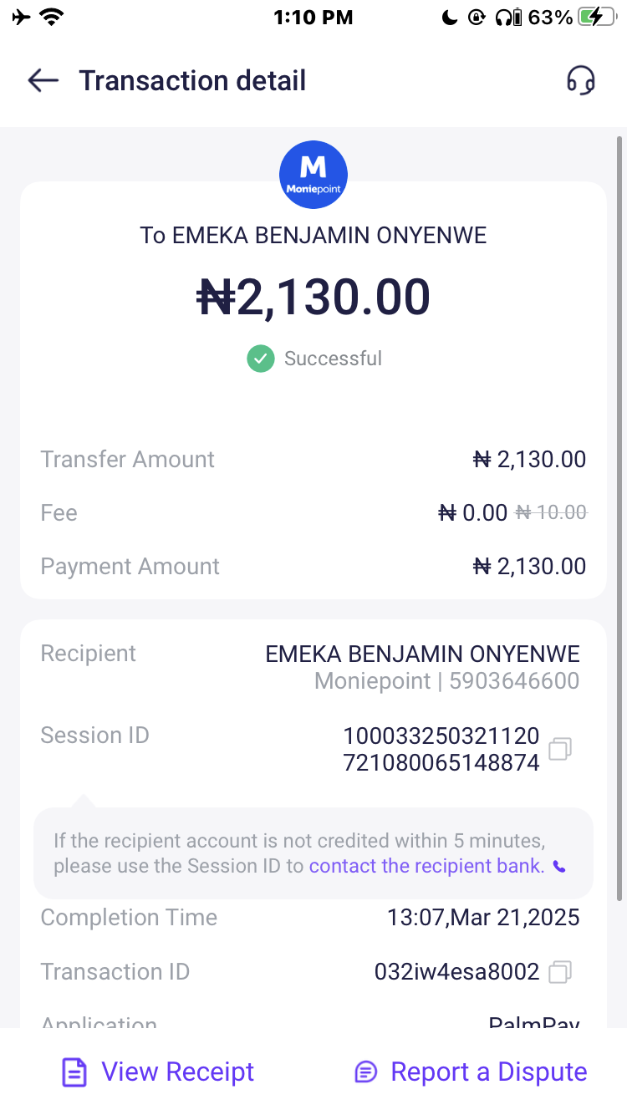Copy the Session ID
Viewport: 627px width, 1115px height.
[559, 749]
